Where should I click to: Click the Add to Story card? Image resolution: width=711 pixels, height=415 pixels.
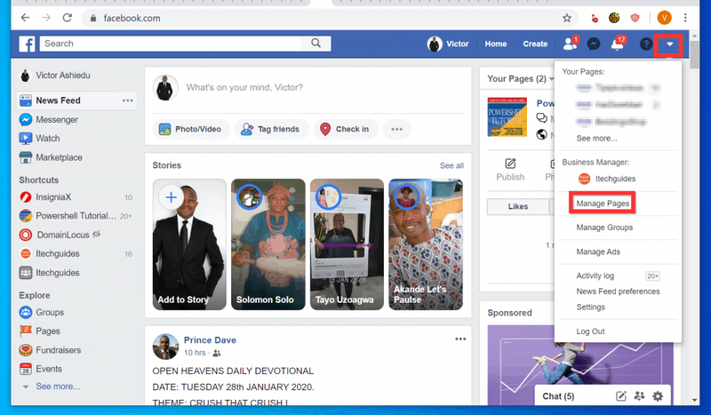click(189, 244)
